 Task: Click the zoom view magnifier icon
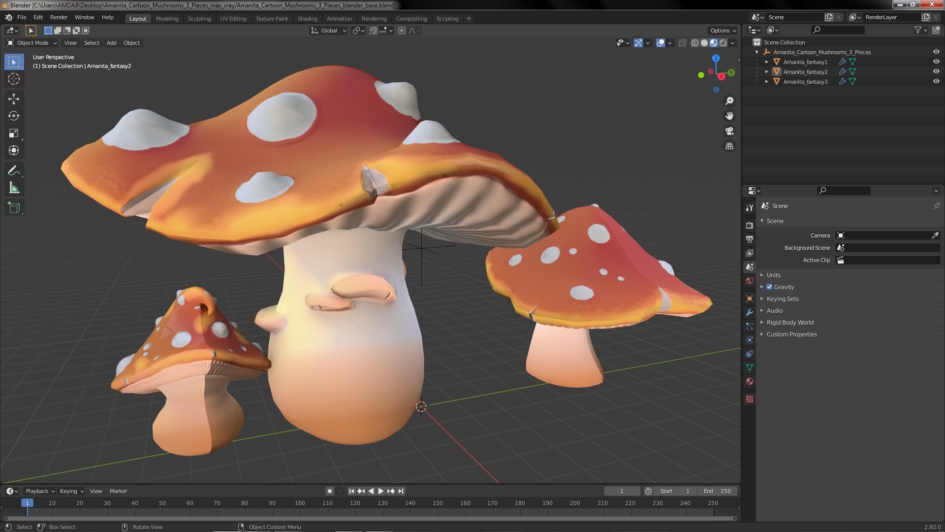coord(729,101)
